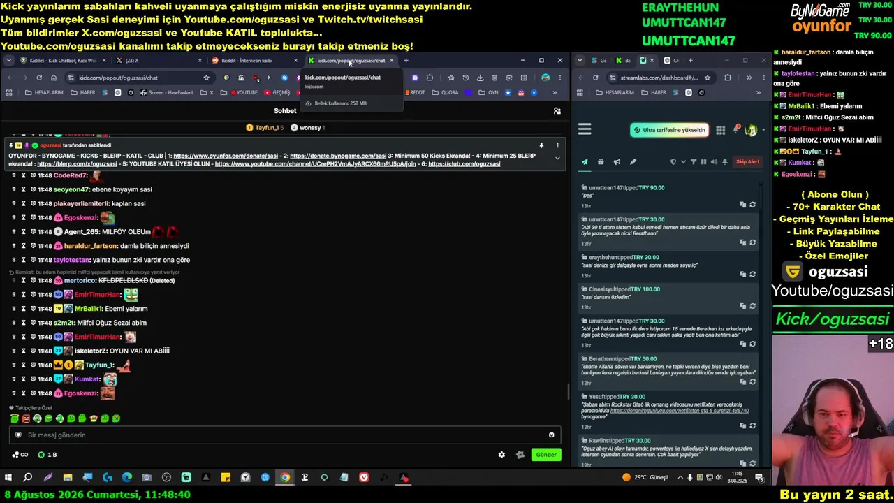Pause the Streamlabs alert queue
The height and width of the screenshot is (503, 894).
703,162
